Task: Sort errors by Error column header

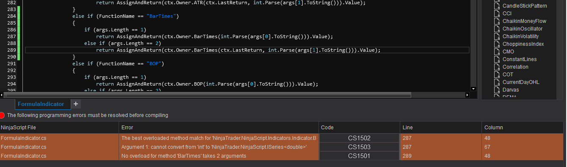Action: (x=219, y=128)
